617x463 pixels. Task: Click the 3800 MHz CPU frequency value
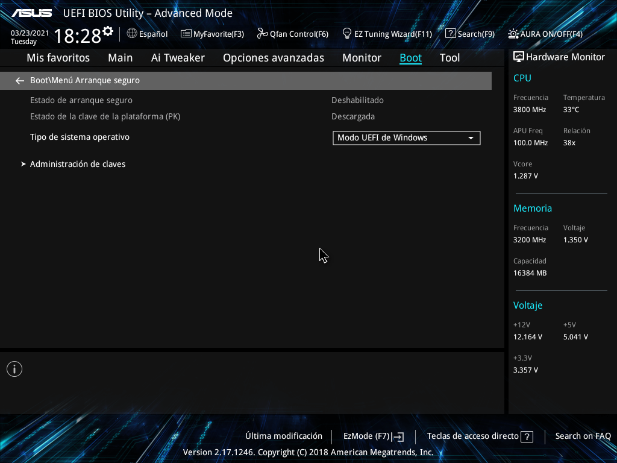[530, 110]
